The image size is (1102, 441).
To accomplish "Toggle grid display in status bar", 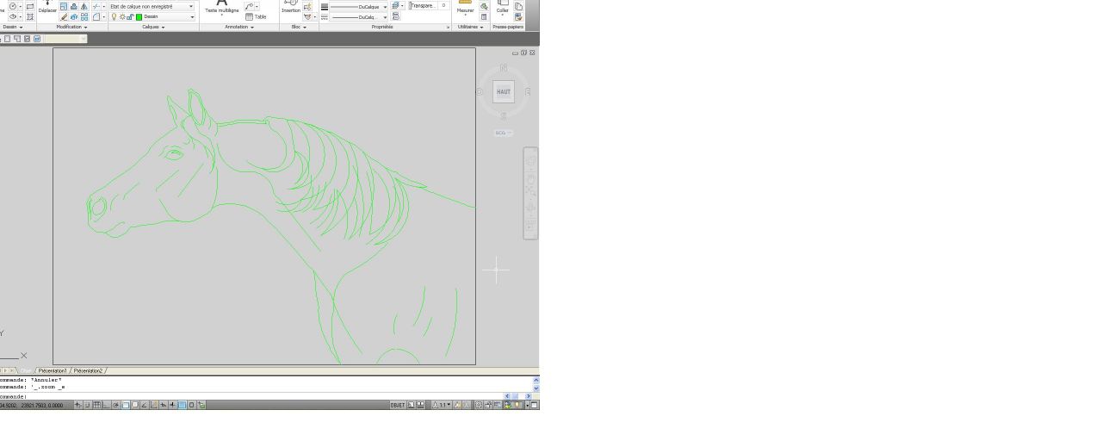I will point(96,405).
